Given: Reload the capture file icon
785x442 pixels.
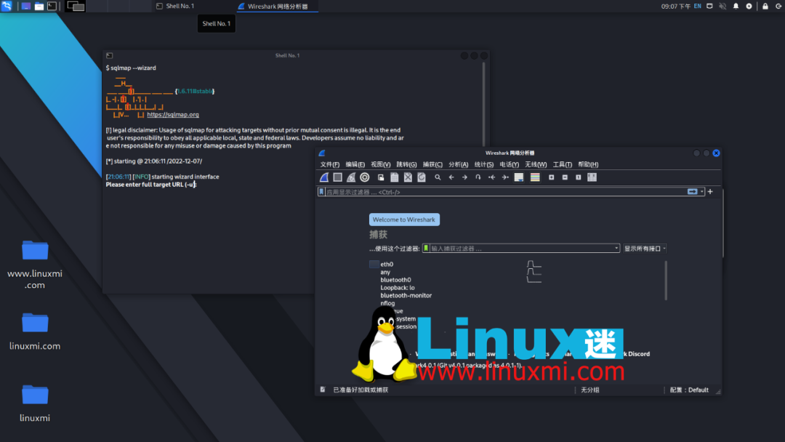Looking at the screenshot, I should tap(422, 177).
